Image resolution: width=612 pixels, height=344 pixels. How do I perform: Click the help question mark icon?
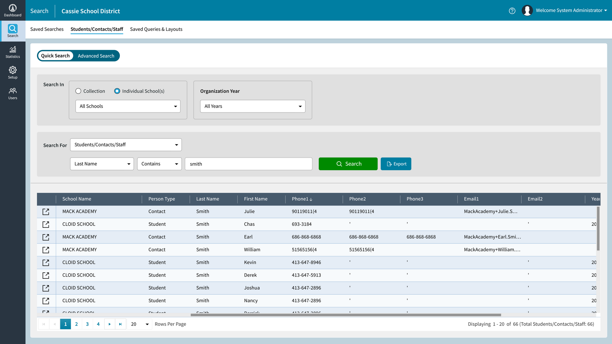pyautogui.click(x=512, y=11)
